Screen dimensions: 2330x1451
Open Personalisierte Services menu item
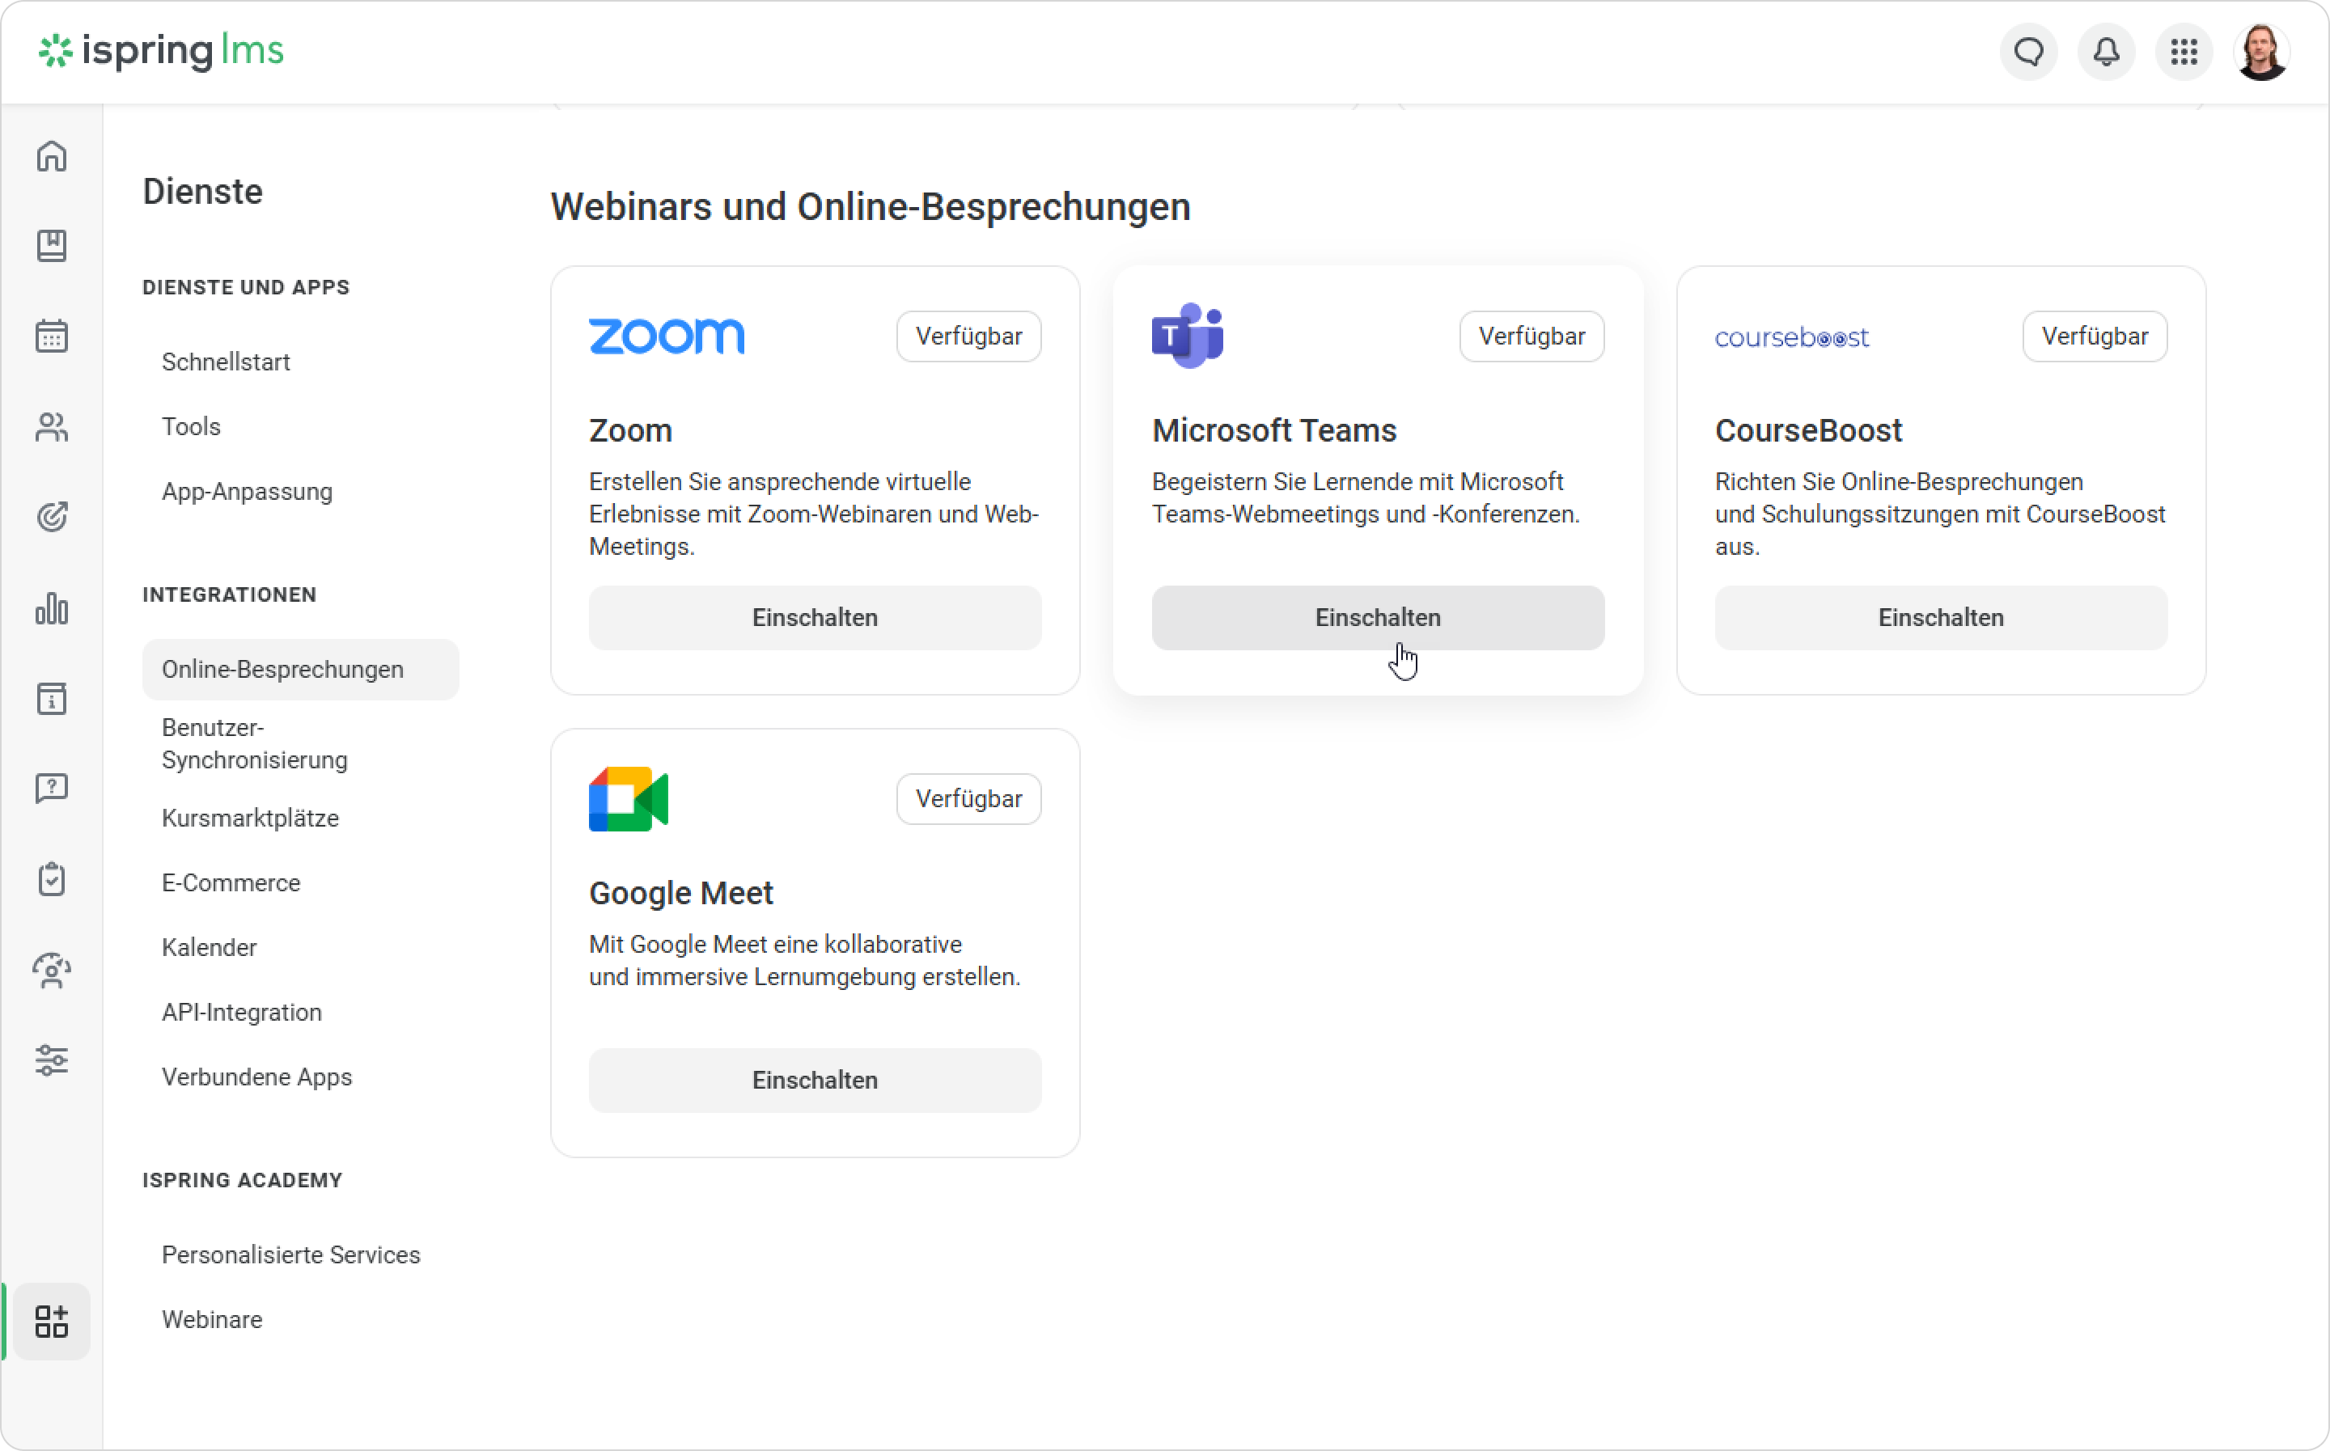(x=290, y=1255)
